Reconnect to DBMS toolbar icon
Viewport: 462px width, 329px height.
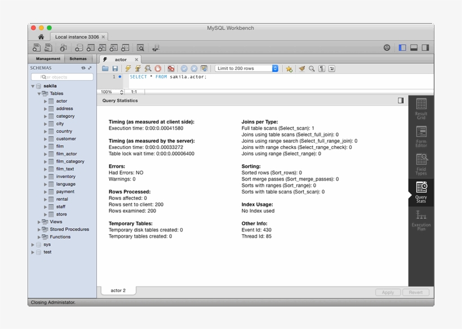pyautogui.click(x=156, y=48)
